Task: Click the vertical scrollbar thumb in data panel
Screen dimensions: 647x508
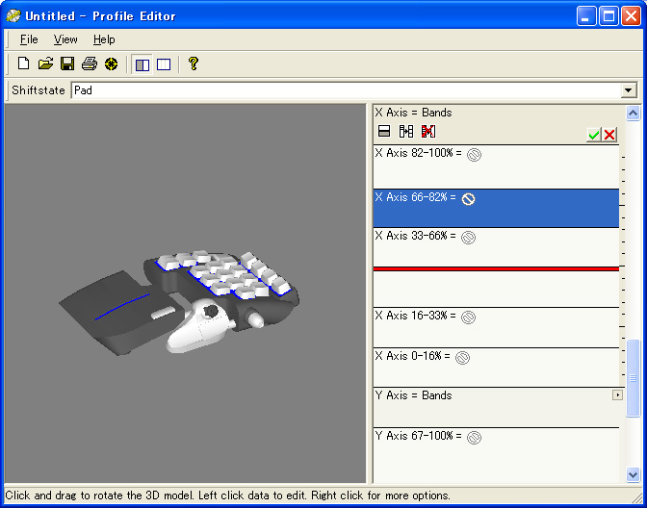Action: coord(633,378)
